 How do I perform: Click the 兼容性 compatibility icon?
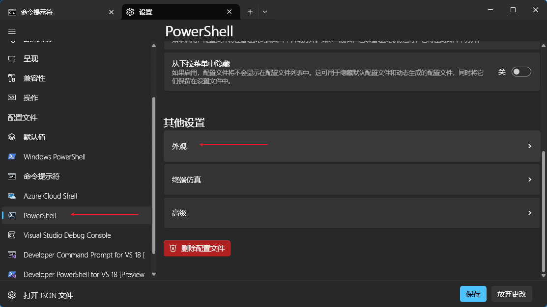point(12,78)
